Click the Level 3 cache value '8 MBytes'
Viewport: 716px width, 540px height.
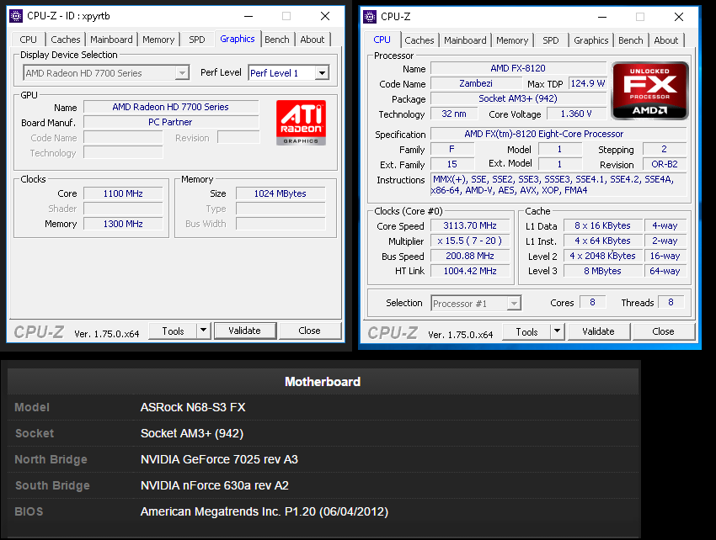[x=603, y=271]
